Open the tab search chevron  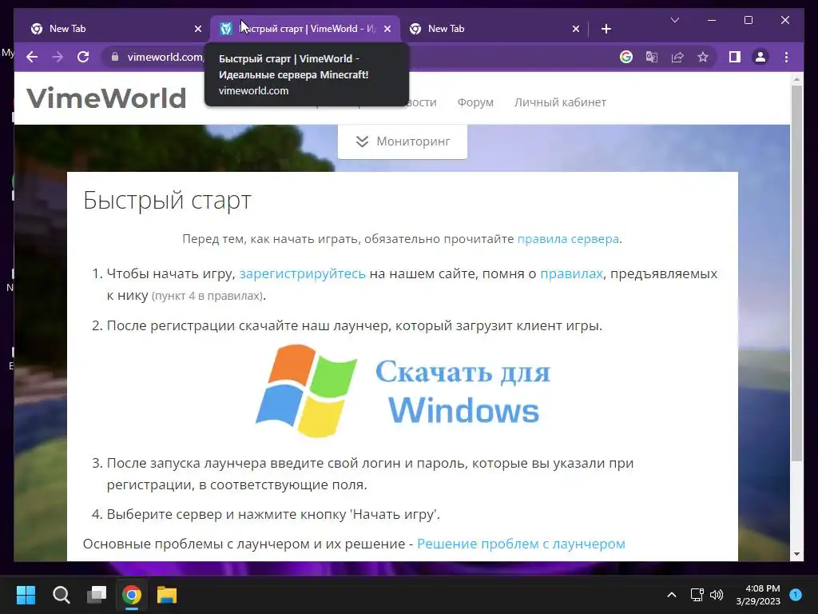pos(674,20)
